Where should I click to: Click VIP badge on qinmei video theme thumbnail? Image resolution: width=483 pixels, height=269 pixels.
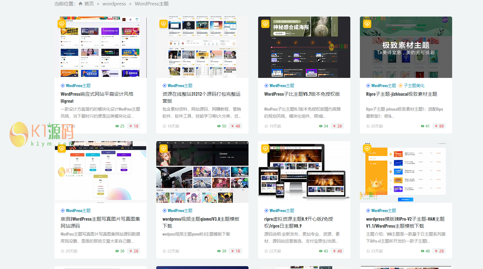click(164, 148)
